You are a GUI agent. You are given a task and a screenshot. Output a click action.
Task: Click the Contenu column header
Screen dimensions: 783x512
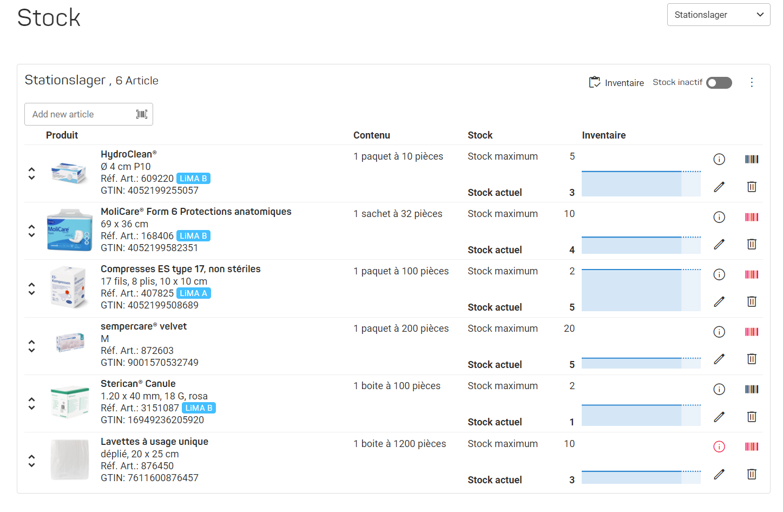[x=372, y=135]
